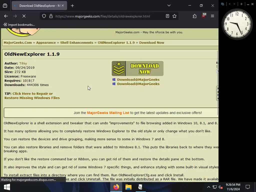
Task: Select the Download OldNewExplorer tab
Action: 39,5
